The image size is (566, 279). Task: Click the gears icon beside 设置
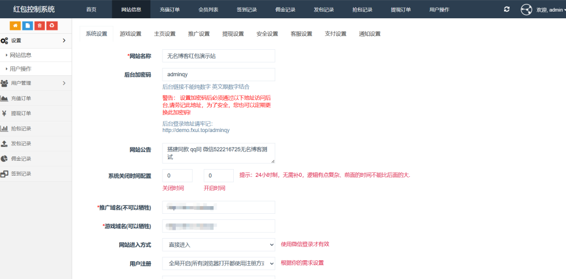(4, 41)
